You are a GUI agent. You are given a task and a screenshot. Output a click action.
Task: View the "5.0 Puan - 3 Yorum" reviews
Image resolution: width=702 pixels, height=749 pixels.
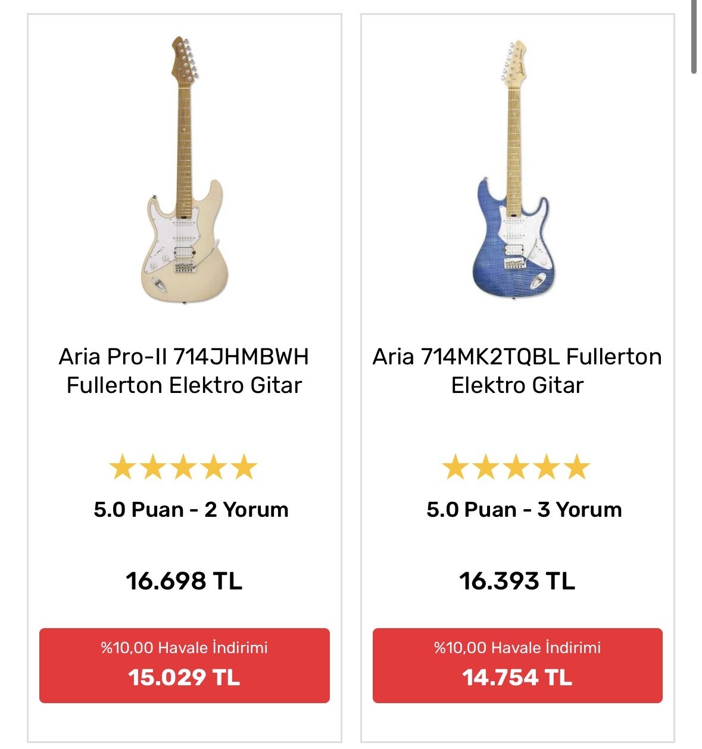(524, 510)
